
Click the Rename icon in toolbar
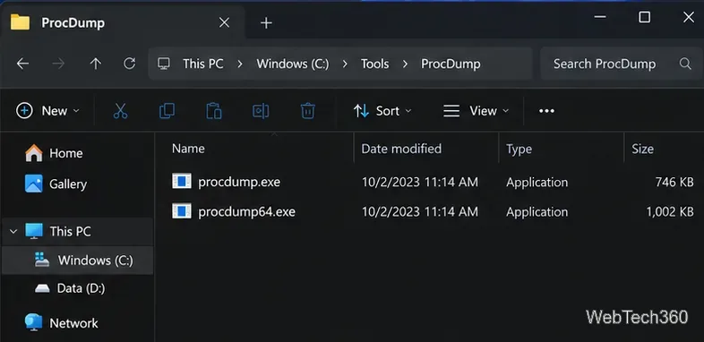click(261, 111)
